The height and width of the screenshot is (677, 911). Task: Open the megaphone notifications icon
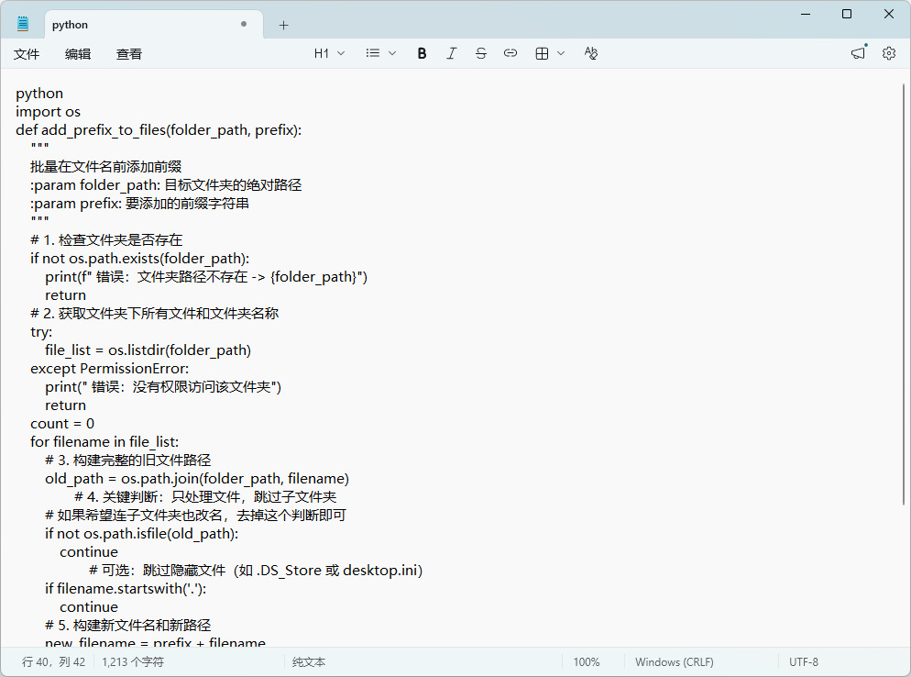point(858,53)
